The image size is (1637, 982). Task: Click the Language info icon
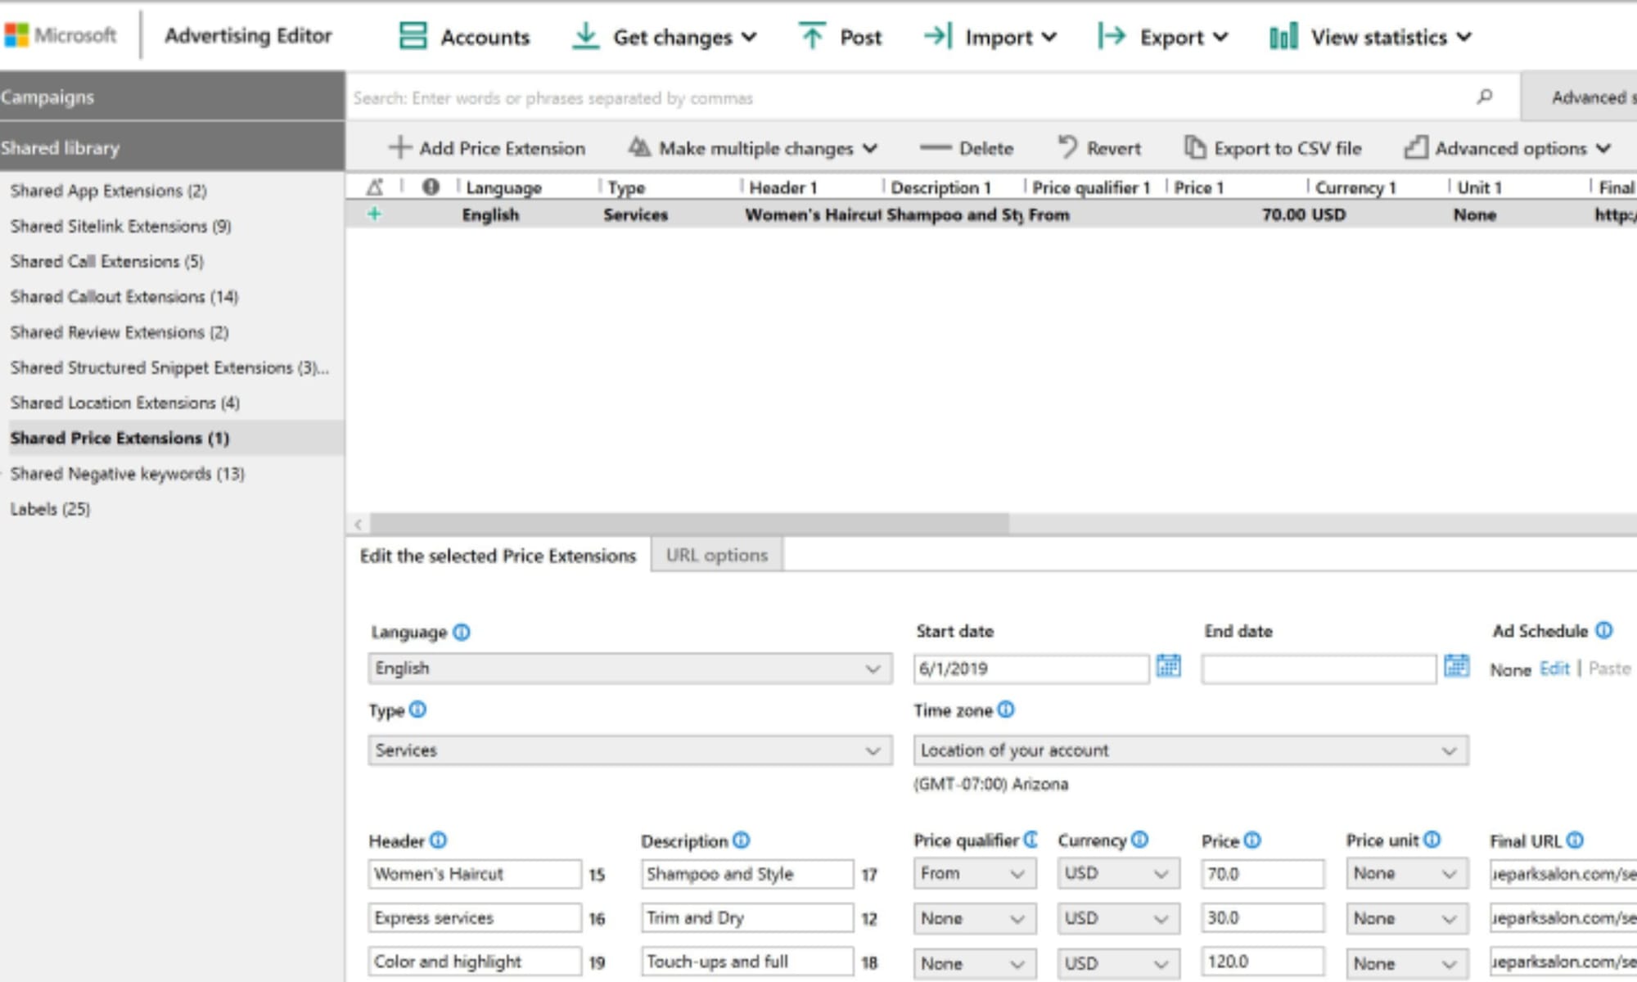[x=462, y=633]
